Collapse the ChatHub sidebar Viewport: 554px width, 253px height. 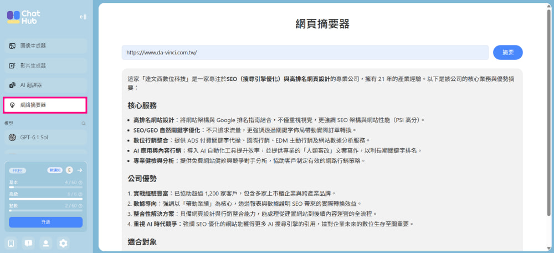(83, 17)
